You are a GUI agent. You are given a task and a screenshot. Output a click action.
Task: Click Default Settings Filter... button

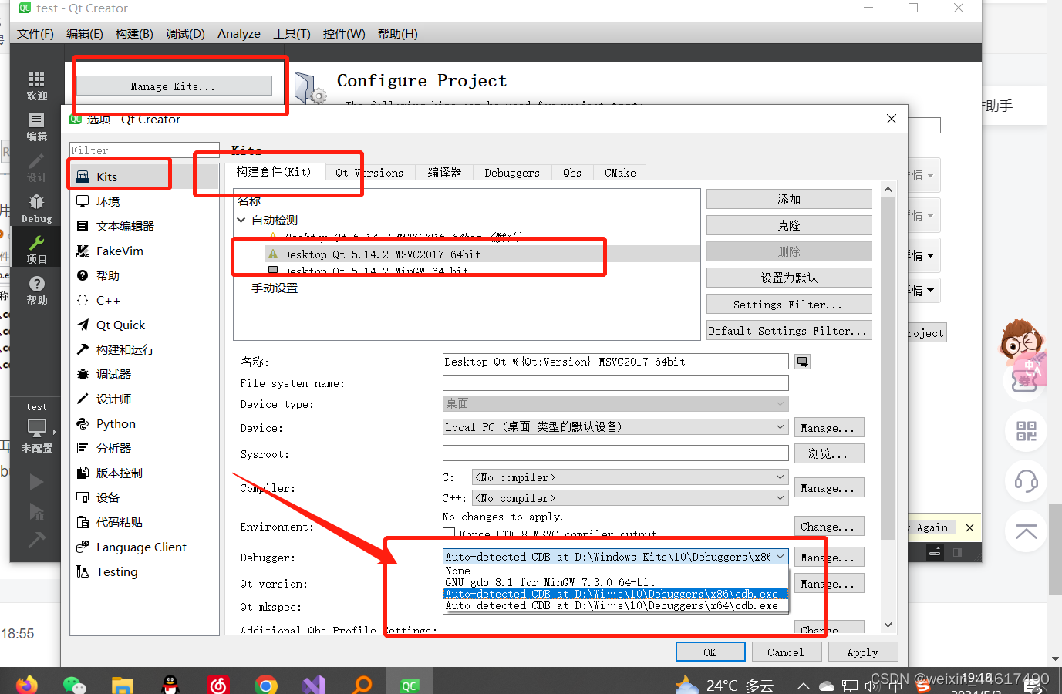click(x=789, y=331)
